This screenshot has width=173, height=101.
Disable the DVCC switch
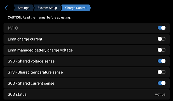click(161, 28)
